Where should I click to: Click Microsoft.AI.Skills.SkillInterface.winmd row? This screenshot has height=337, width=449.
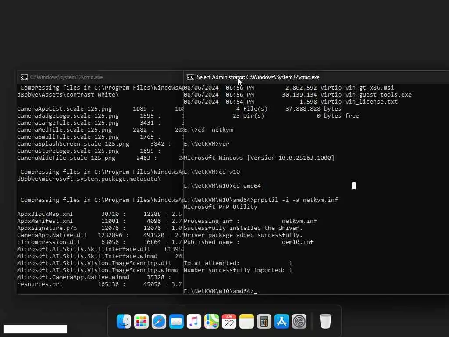tap(100, 256)
